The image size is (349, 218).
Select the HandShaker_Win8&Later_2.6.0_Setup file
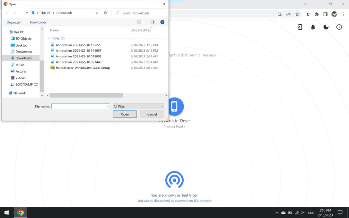click(x=82, y=68)
